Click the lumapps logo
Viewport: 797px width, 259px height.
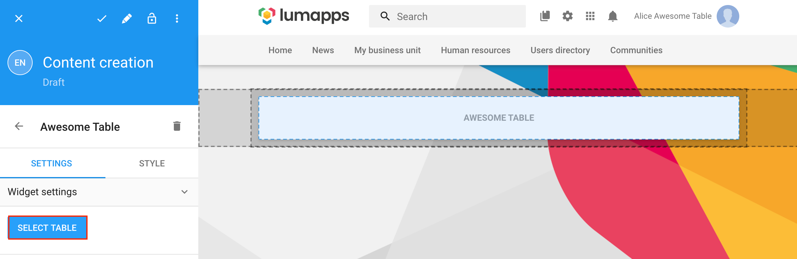pos(303,16)
